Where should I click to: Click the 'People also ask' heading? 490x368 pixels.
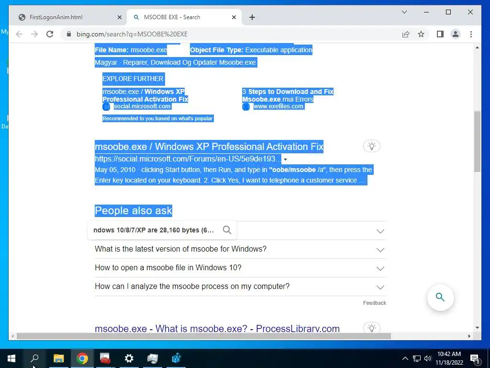(134, 211)
